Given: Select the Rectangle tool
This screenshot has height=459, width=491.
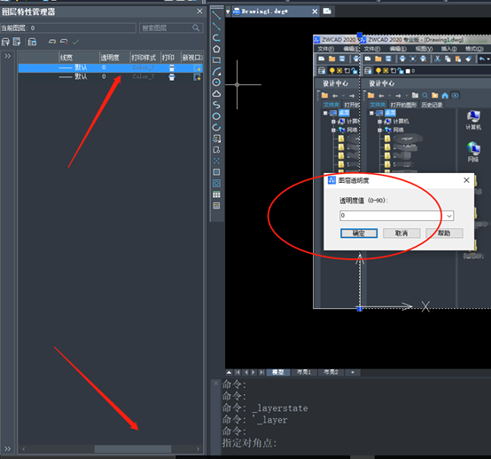Looking at the screenshot, I should pyautogui.click(x=216, y=59).
